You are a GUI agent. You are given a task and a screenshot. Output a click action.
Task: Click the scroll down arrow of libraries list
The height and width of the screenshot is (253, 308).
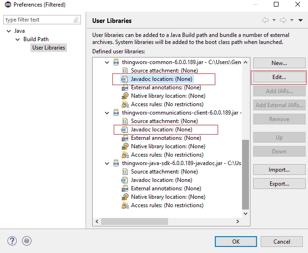[x=245, y=214]
